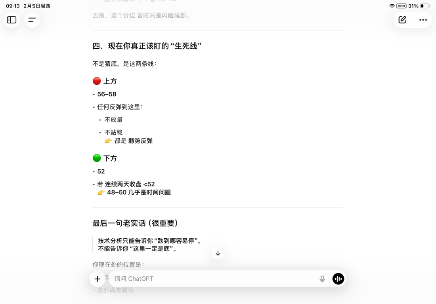Open the three-dot more options menu
Screen dimensions: 436x304
(x=423, y=20)
